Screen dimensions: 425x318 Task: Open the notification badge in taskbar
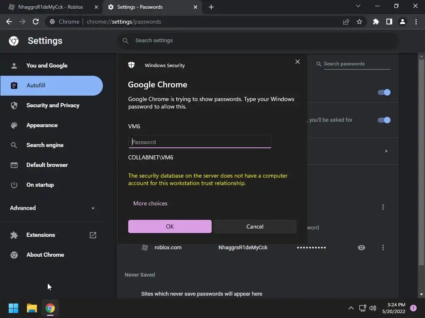pyautogui.click(x=413, y=308)
